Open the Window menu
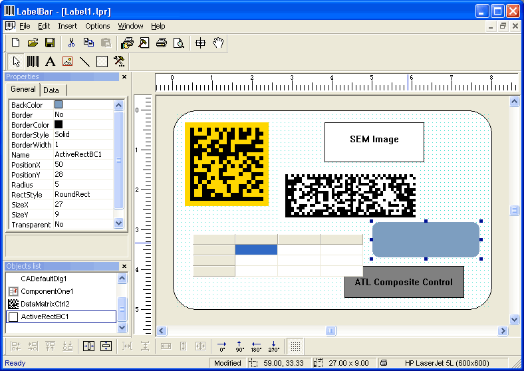524x371 pixels. 130,26
